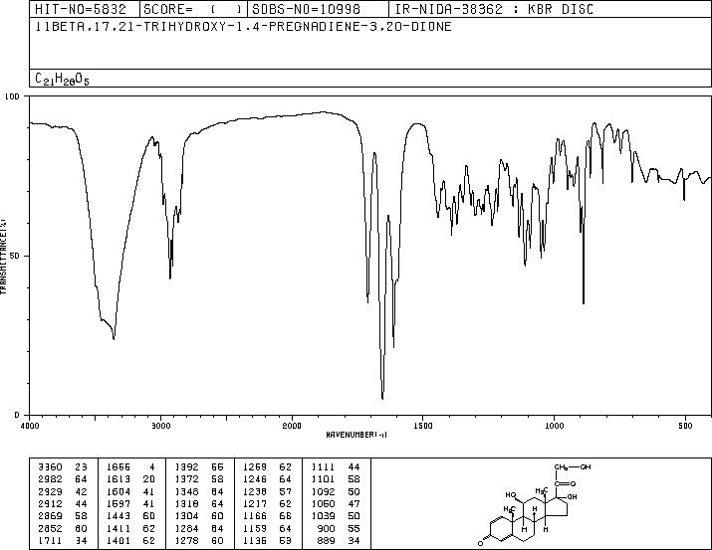
Task: Click the 3360 23 peak table entry
Action: click(63, 467)
